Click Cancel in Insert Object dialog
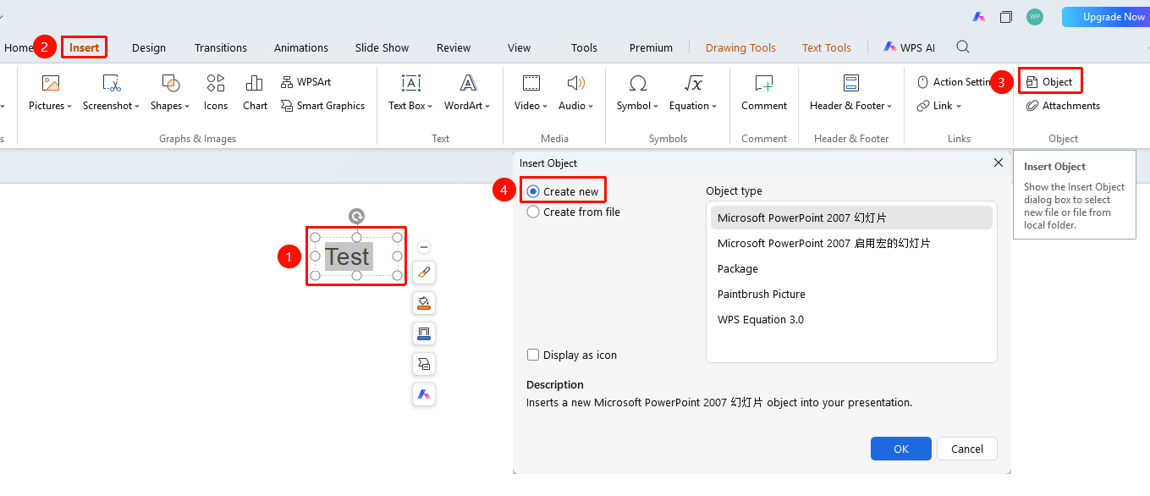The image size is (1150, 496). point(967,449)
